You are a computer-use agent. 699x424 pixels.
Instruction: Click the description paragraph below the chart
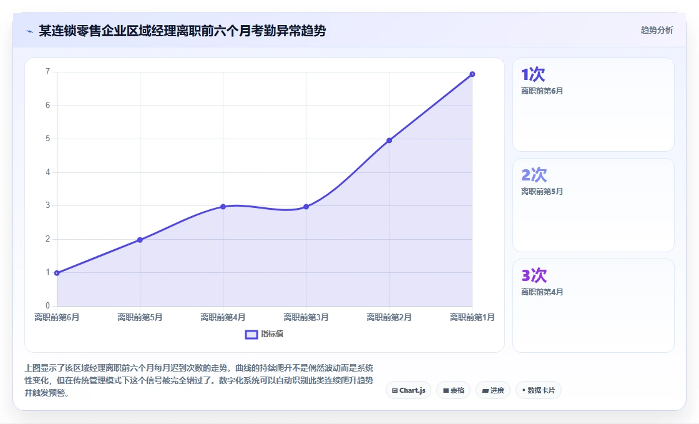pos(199,380)
